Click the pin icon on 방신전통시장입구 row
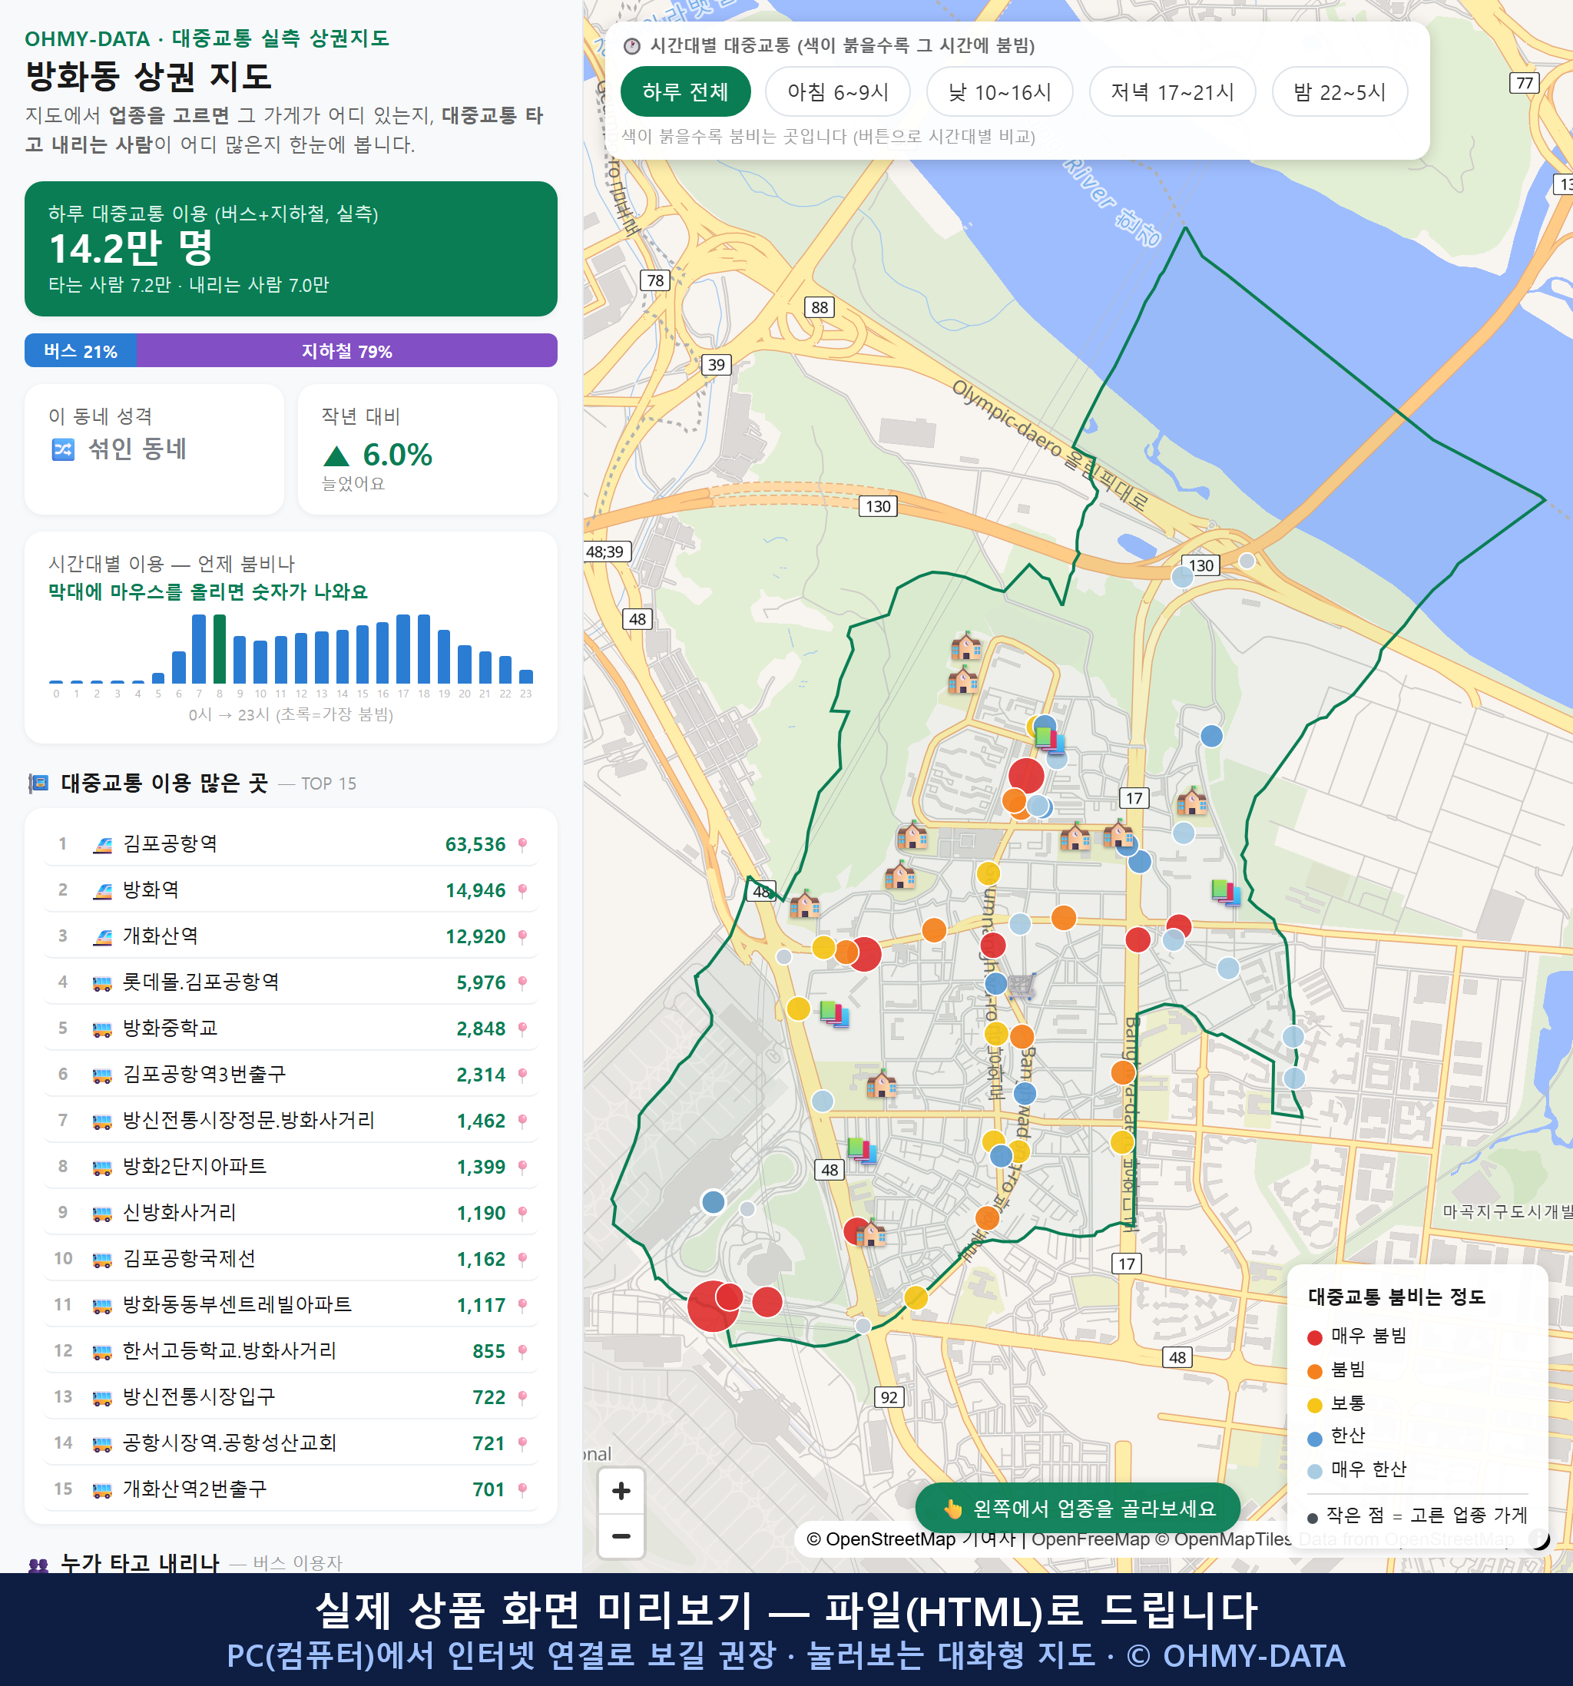The width and height of the screenshot is (1573, 1686). coord(522,1396)
